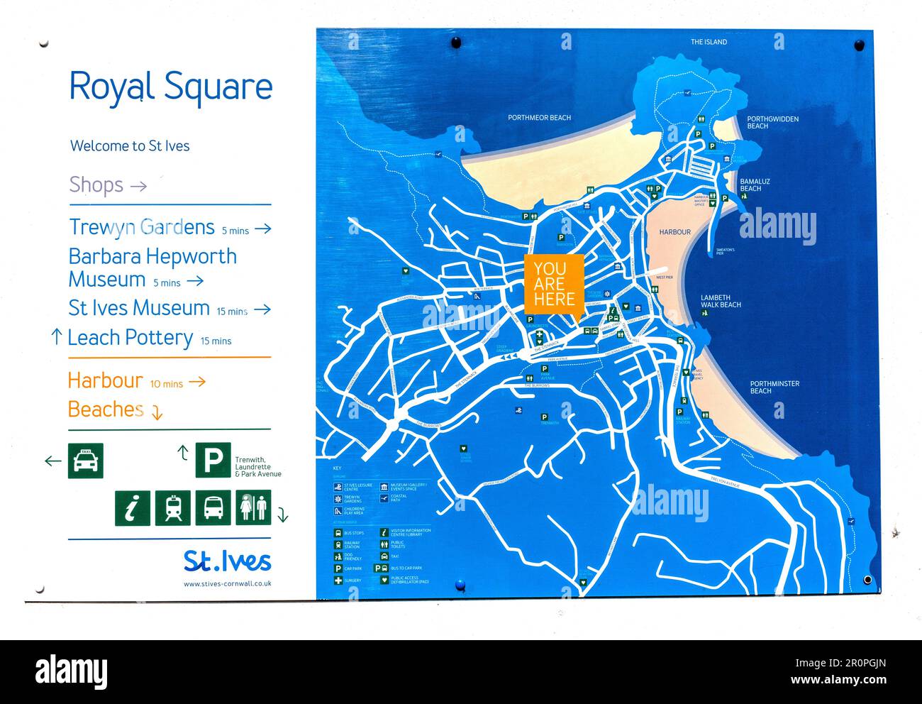Click the "LAMBETH WALK BEACH" map label
Screen dimensions: 922x704
coord(721,301)
